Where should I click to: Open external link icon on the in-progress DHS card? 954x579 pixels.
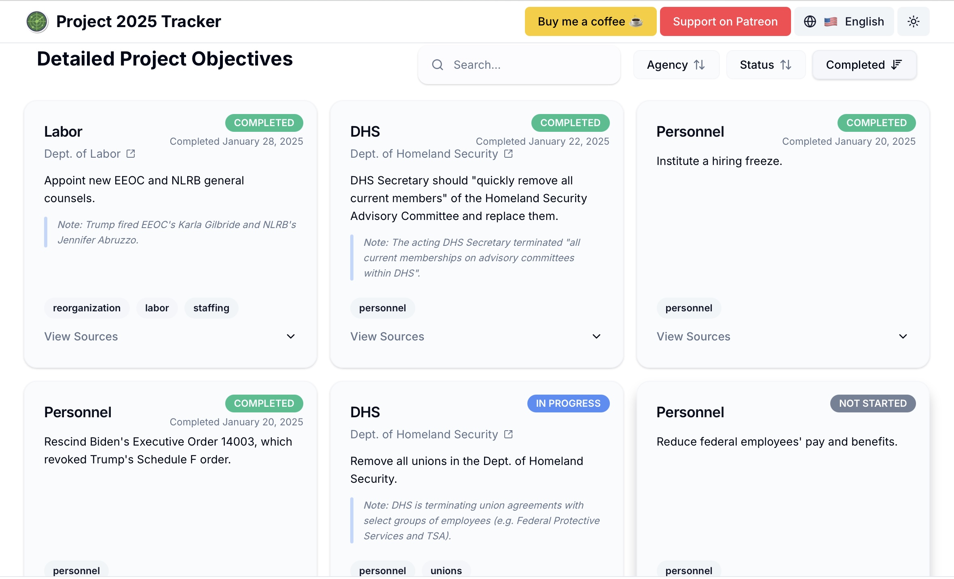[x=508, y=434]
